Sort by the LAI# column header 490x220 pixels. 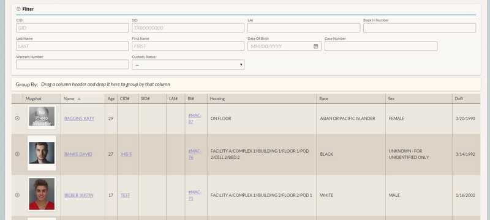point(175,98)
